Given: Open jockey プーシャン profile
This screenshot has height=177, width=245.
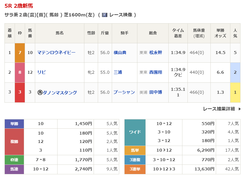Looking at the screenshot, I should 124,93.
